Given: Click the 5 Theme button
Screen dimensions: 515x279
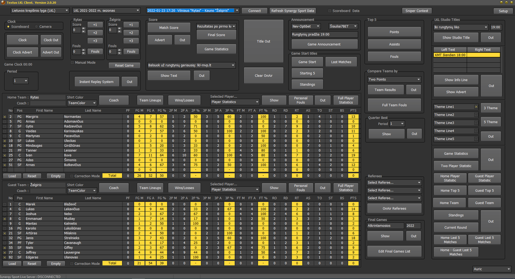Looking at the screenshot, I should coord(491,122).
